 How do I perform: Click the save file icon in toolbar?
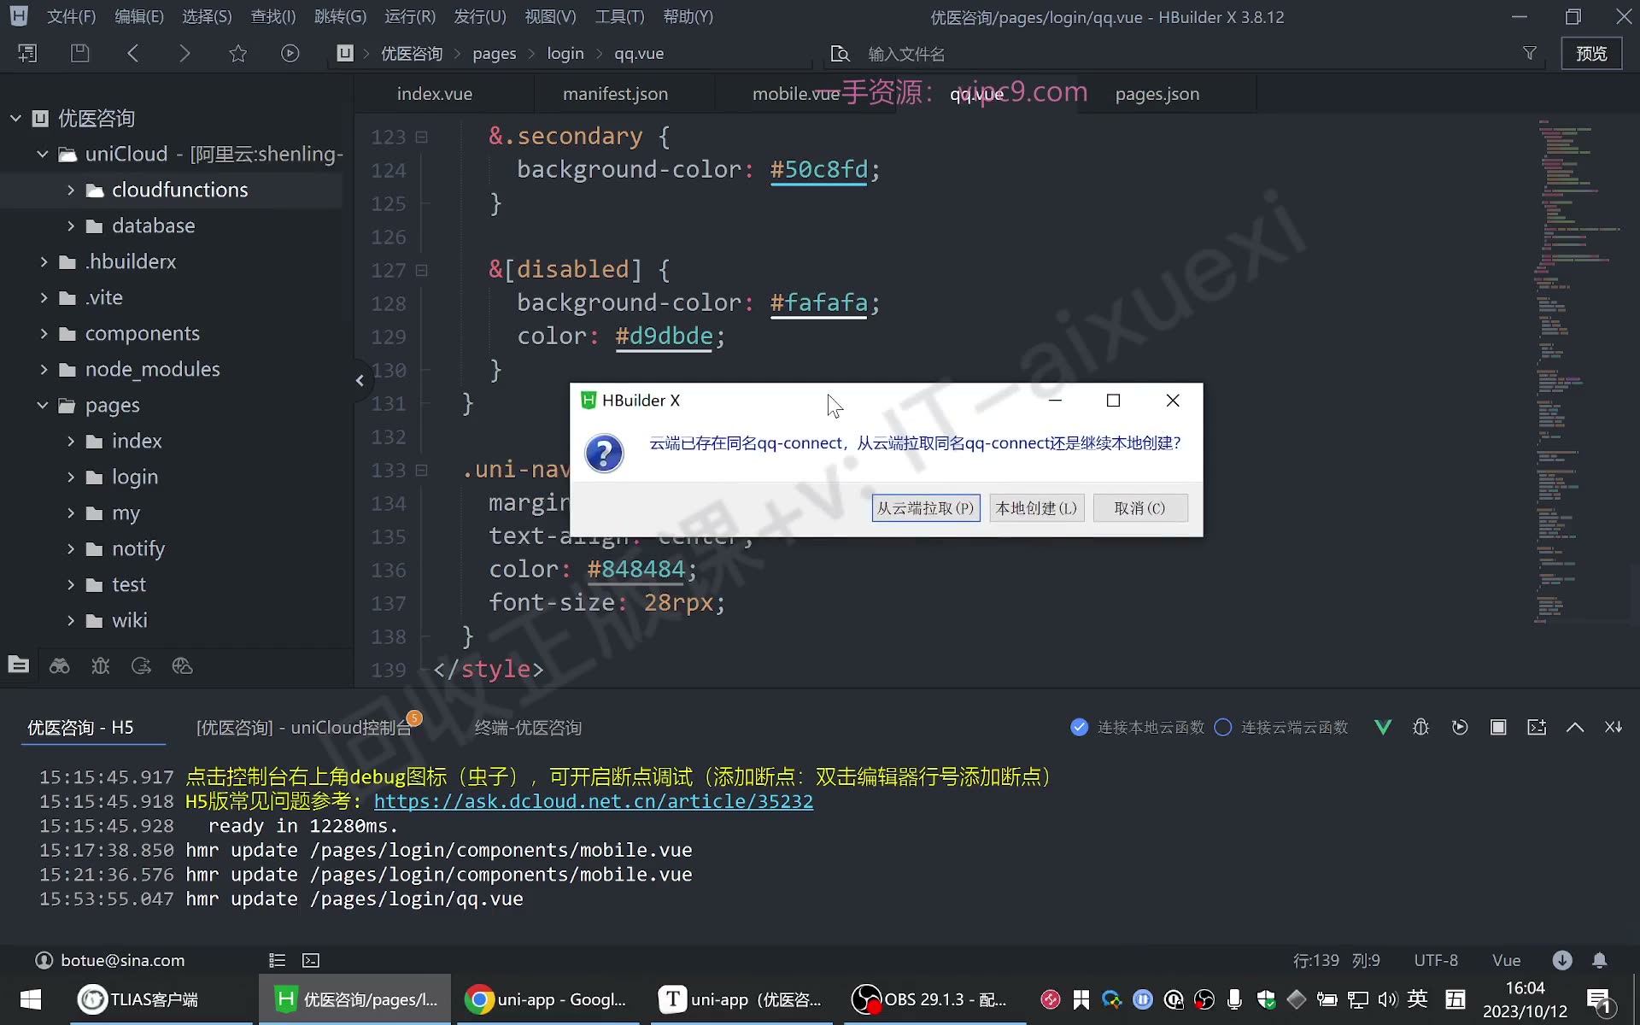coord(79,53)
